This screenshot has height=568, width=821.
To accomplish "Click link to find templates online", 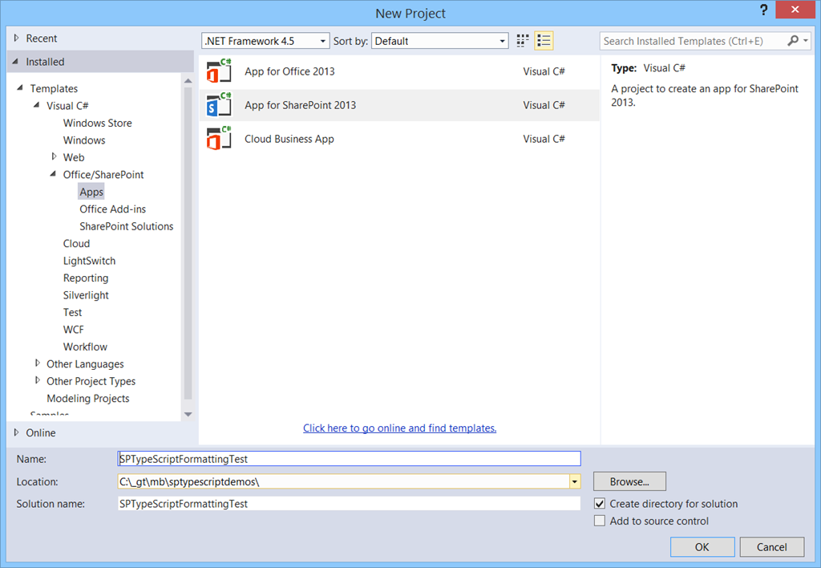I will click(399, 428).
